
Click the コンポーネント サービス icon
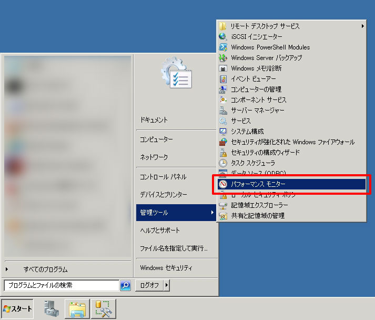coord(223,100)
